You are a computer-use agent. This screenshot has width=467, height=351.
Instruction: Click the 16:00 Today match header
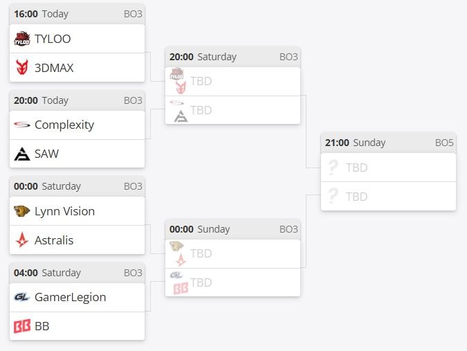click(77, 14)
